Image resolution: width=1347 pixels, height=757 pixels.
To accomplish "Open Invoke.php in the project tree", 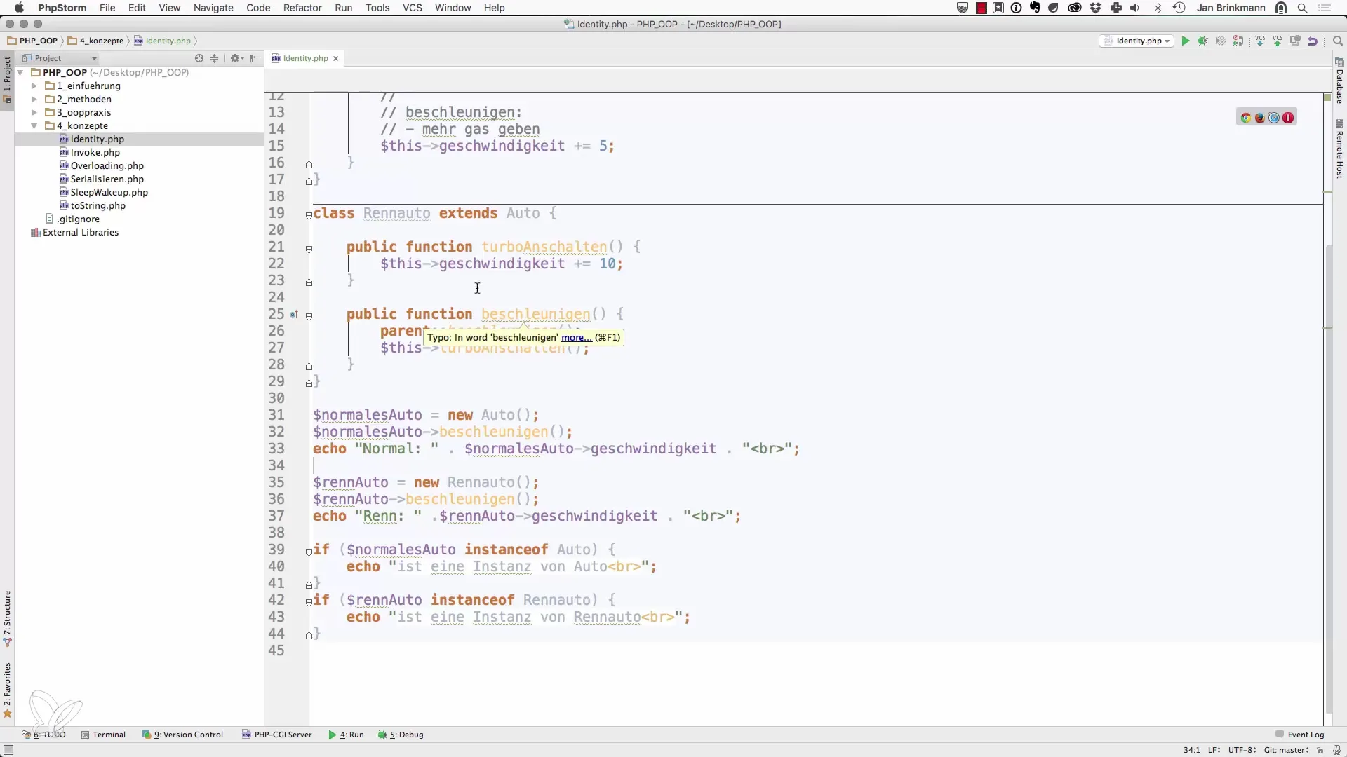I will pos(95,152).
